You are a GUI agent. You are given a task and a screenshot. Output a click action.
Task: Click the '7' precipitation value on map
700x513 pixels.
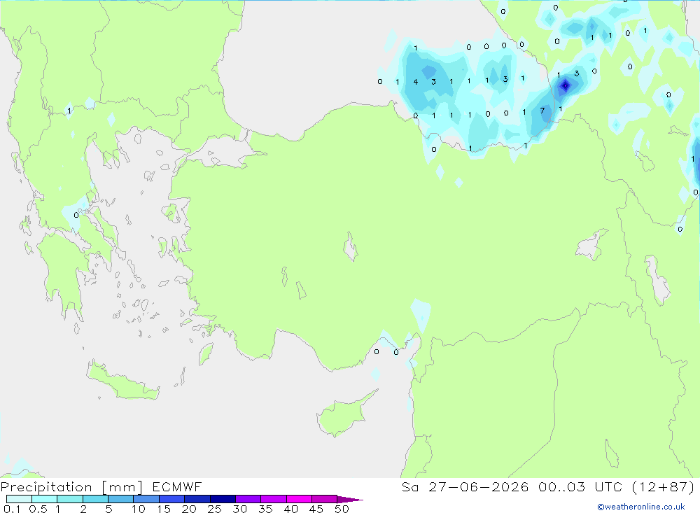(542, 111)
